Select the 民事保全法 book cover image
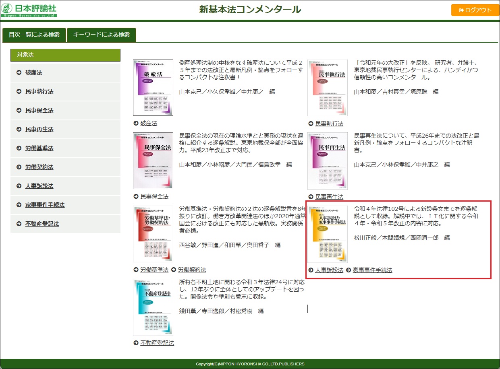 click(x=153, y=161)
